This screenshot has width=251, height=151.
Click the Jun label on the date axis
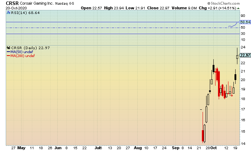pos(58,148)
